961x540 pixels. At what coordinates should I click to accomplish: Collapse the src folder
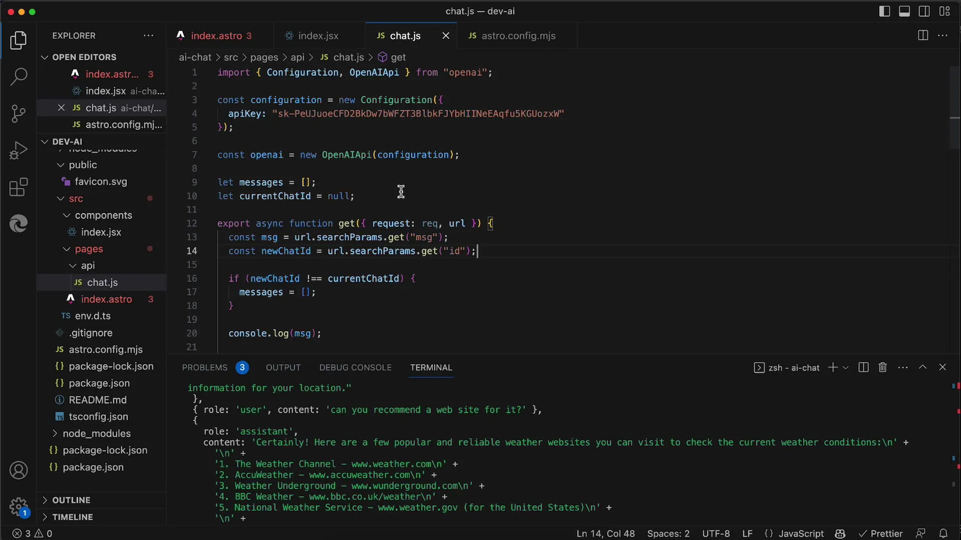click(101, 198)
